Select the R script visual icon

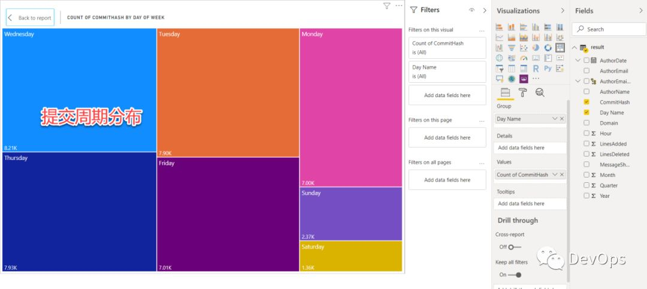click(536, 68)
